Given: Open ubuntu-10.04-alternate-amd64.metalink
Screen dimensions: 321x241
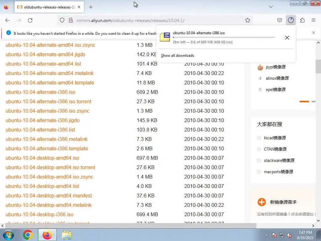Looking at the screenshot, I should coord(50,73).
